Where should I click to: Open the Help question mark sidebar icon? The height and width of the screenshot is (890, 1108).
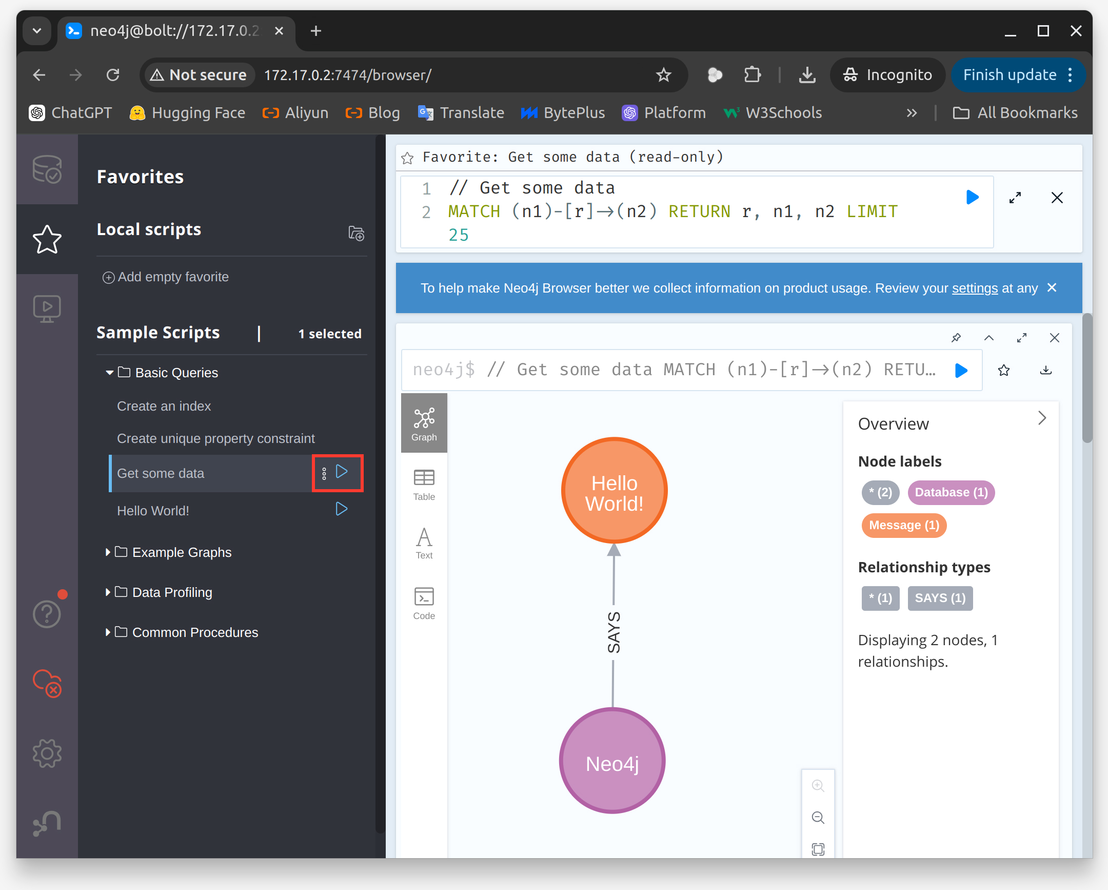[47, 614]
